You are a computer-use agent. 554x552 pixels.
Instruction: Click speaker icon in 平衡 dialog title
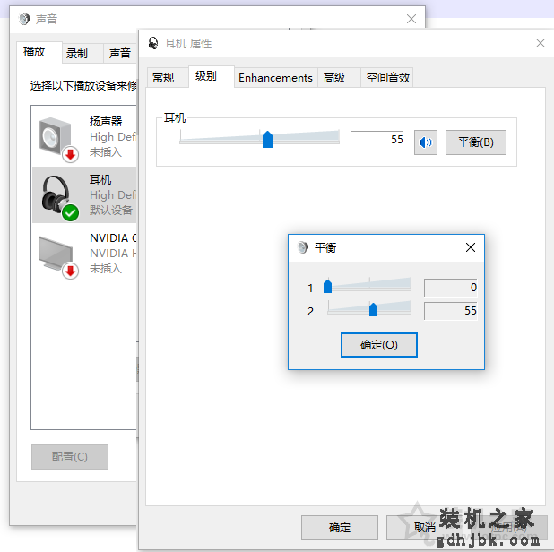pyautogui.click(x=303, y=247)
